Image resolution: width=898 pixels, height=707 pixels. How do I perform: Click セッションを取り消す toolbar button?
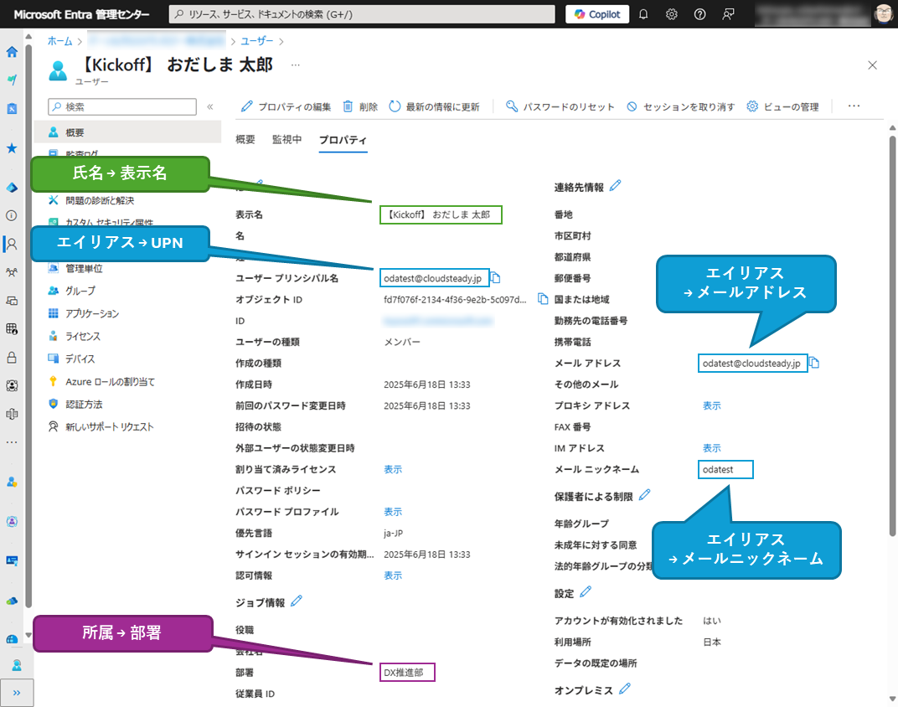click(x=680, y=106)
